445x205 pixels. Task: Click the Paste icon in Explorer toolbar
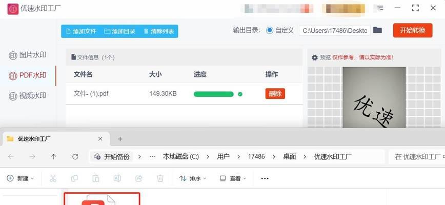click(x=96, y=178)
